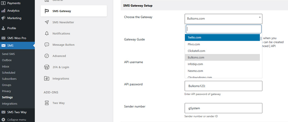This screenshot has height=122, width=288.
Task: Select Plivo.com from gateway list
Action: pyautogui.click(x=222, y=44)
